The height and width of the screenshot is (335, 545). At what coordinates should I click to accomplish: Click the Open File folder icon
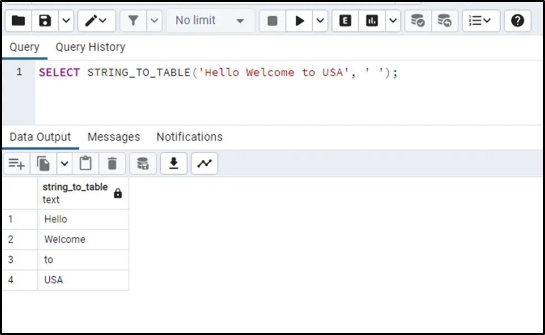click(x=18, y=21)
